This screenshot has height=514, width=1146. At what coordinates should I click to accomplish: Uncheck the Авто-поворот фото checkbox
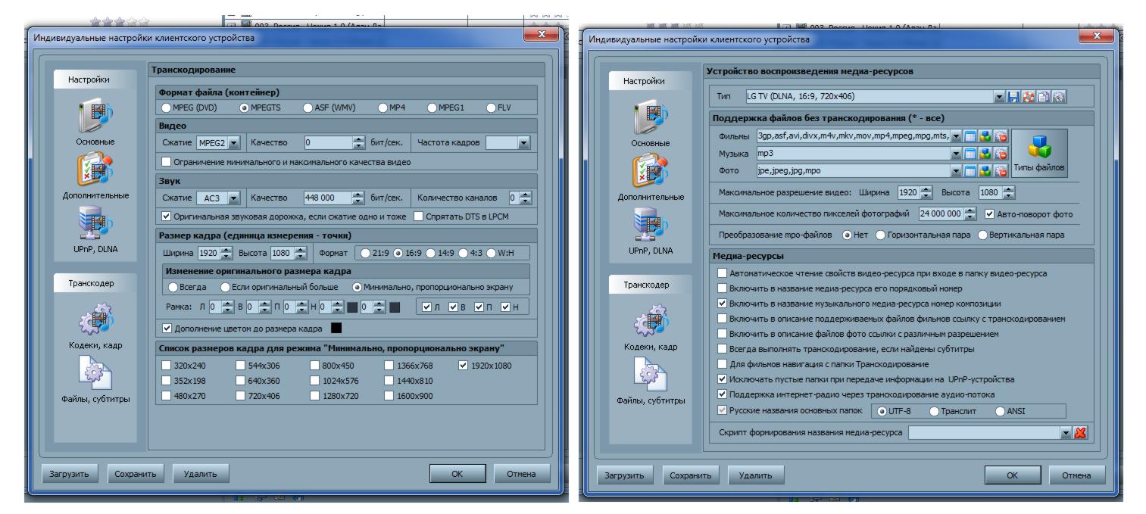point(990,214)
